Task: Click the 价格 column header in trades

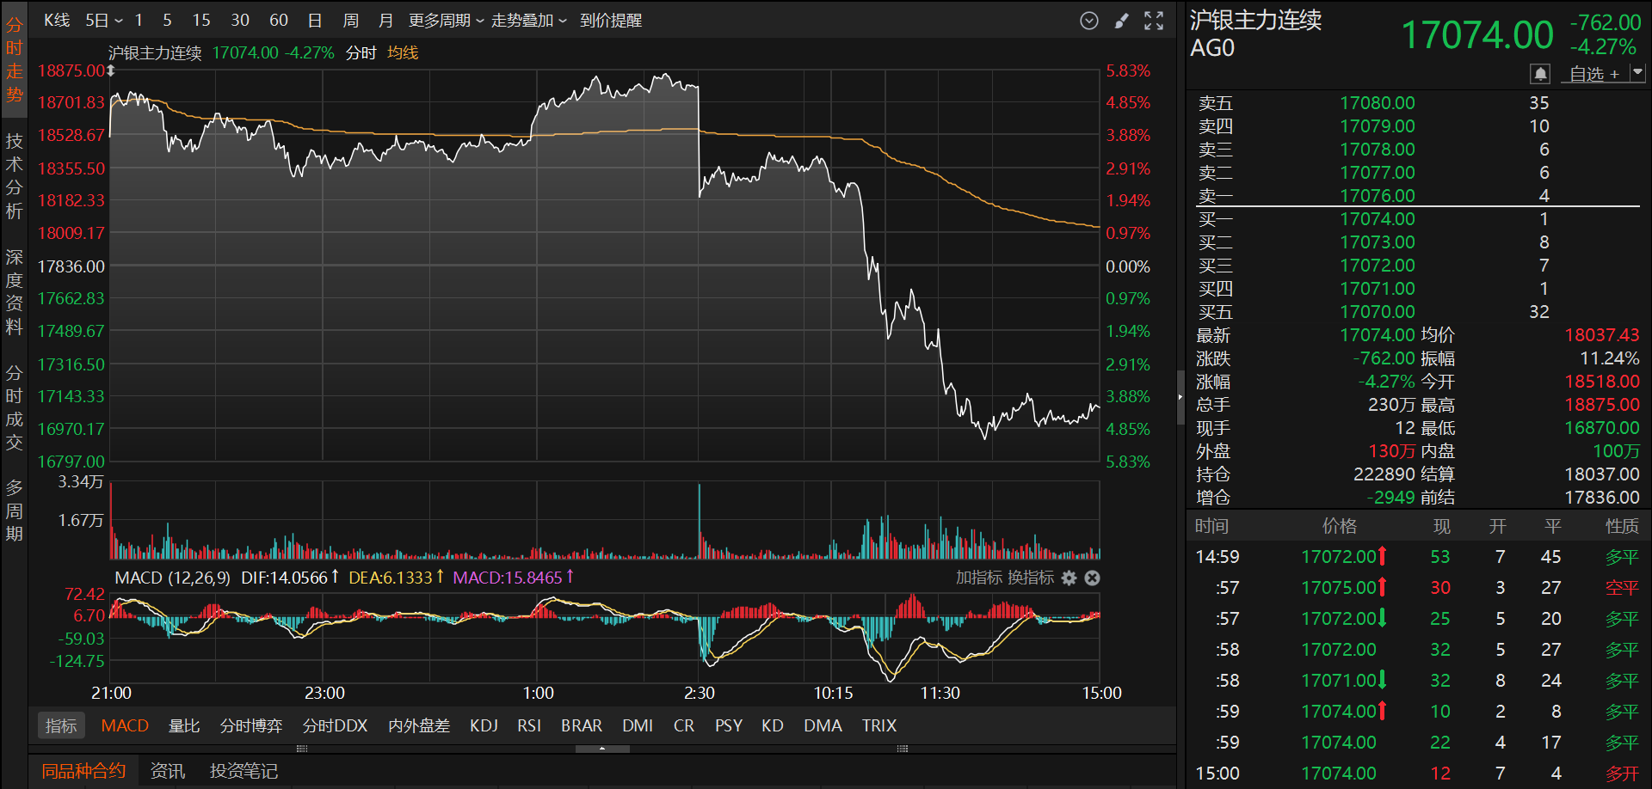Action: [x=1340, y=526]
